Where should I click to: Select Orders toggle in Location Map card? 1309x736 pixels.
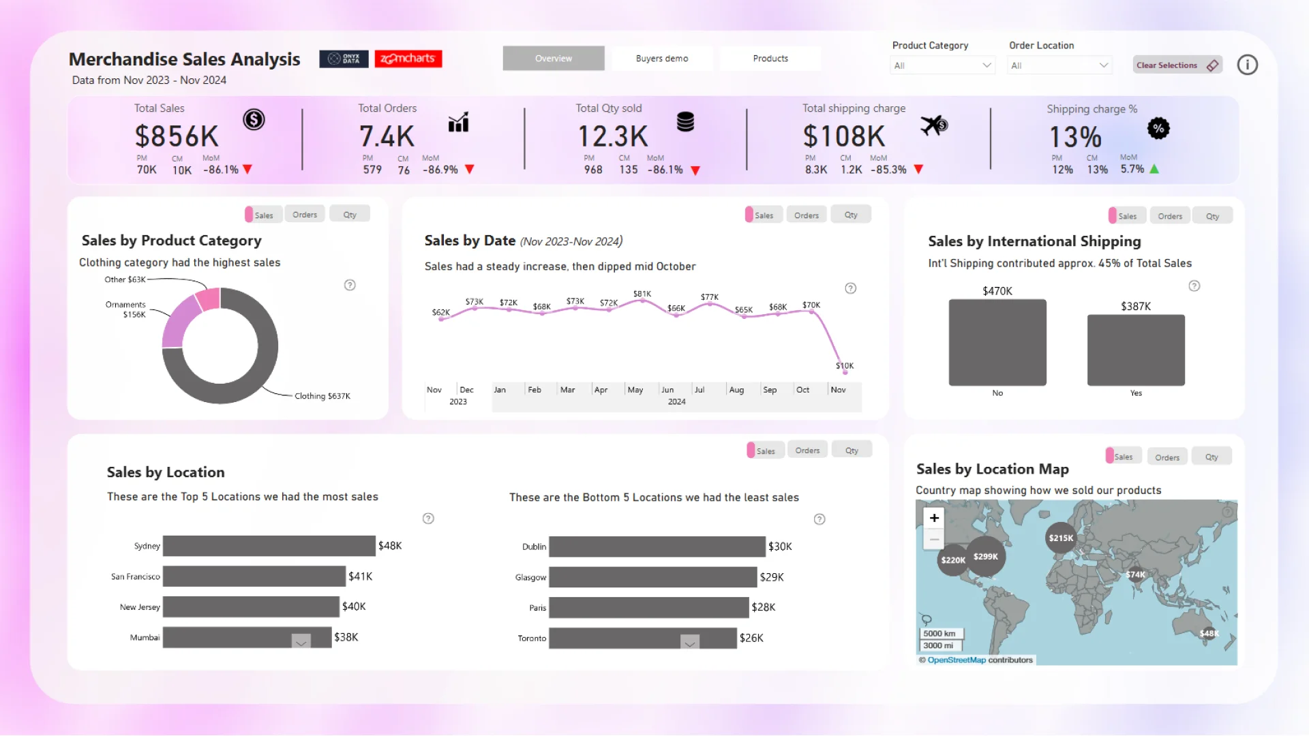(x=1167, y=457)
